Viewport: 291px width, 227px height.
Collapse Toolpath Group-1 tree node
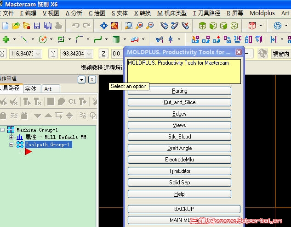(x=11, y=144)
